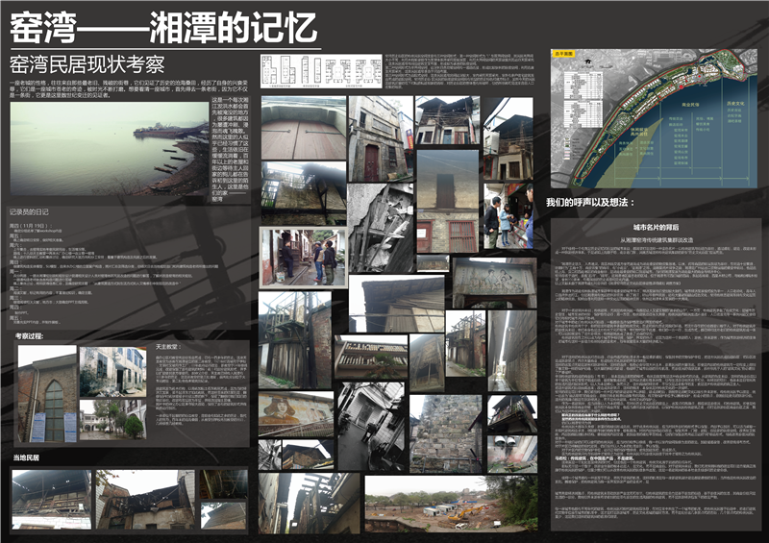Click the 周六 diary entry label
Image resolution: width=769 pixels, height=543 pixels.
pos(14,244)
